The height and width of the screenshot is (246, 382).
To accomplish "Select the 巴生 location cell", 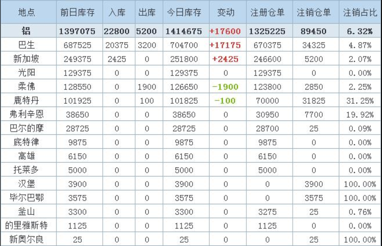I will coord(27,45).
